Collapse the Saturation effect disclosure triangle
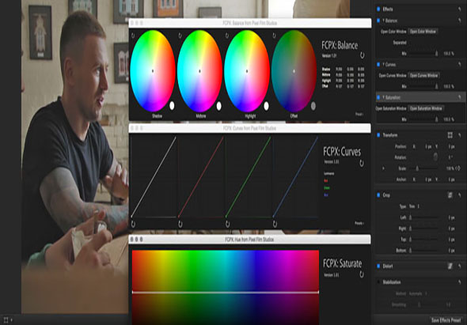467x325 pixels. point(384,97)
